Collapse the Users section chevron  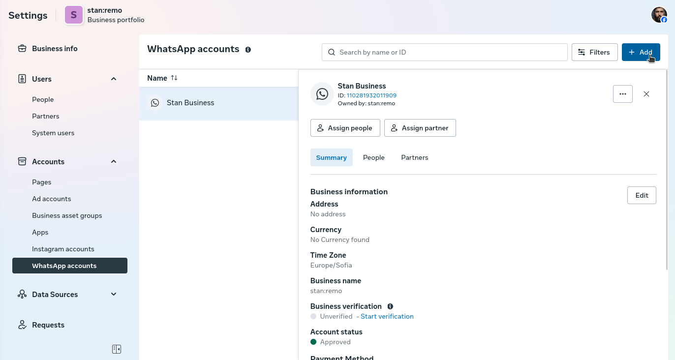pos(114,79)
